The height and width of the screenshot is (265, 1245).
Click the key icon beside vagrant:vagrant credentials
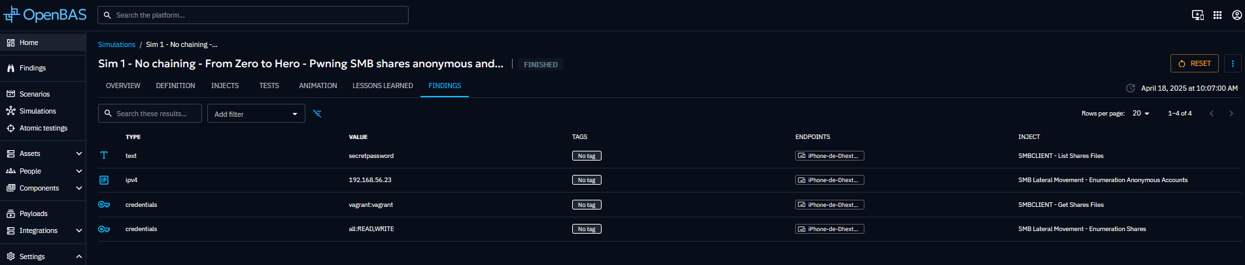(104, 205)
